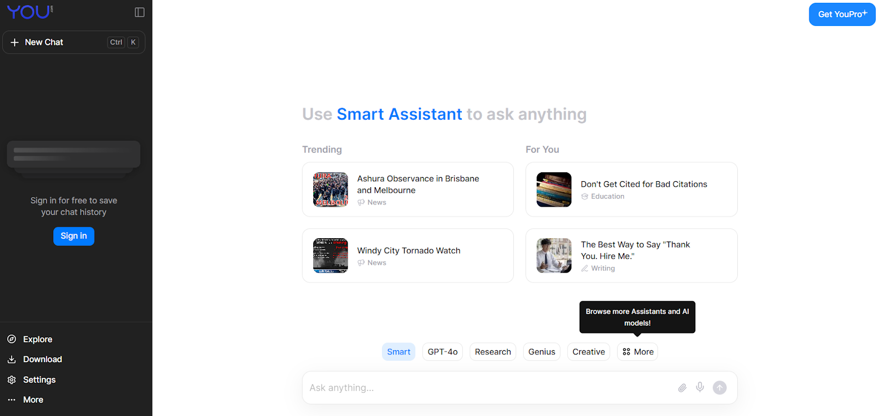
Task: Click the K shortcut key badge
Action: pyautogui.click(x=133, y=42)
